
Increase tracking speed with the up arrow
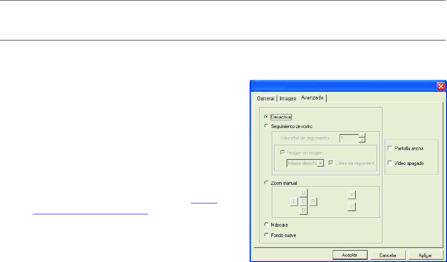pyautogui.click(x=362, y=136)
